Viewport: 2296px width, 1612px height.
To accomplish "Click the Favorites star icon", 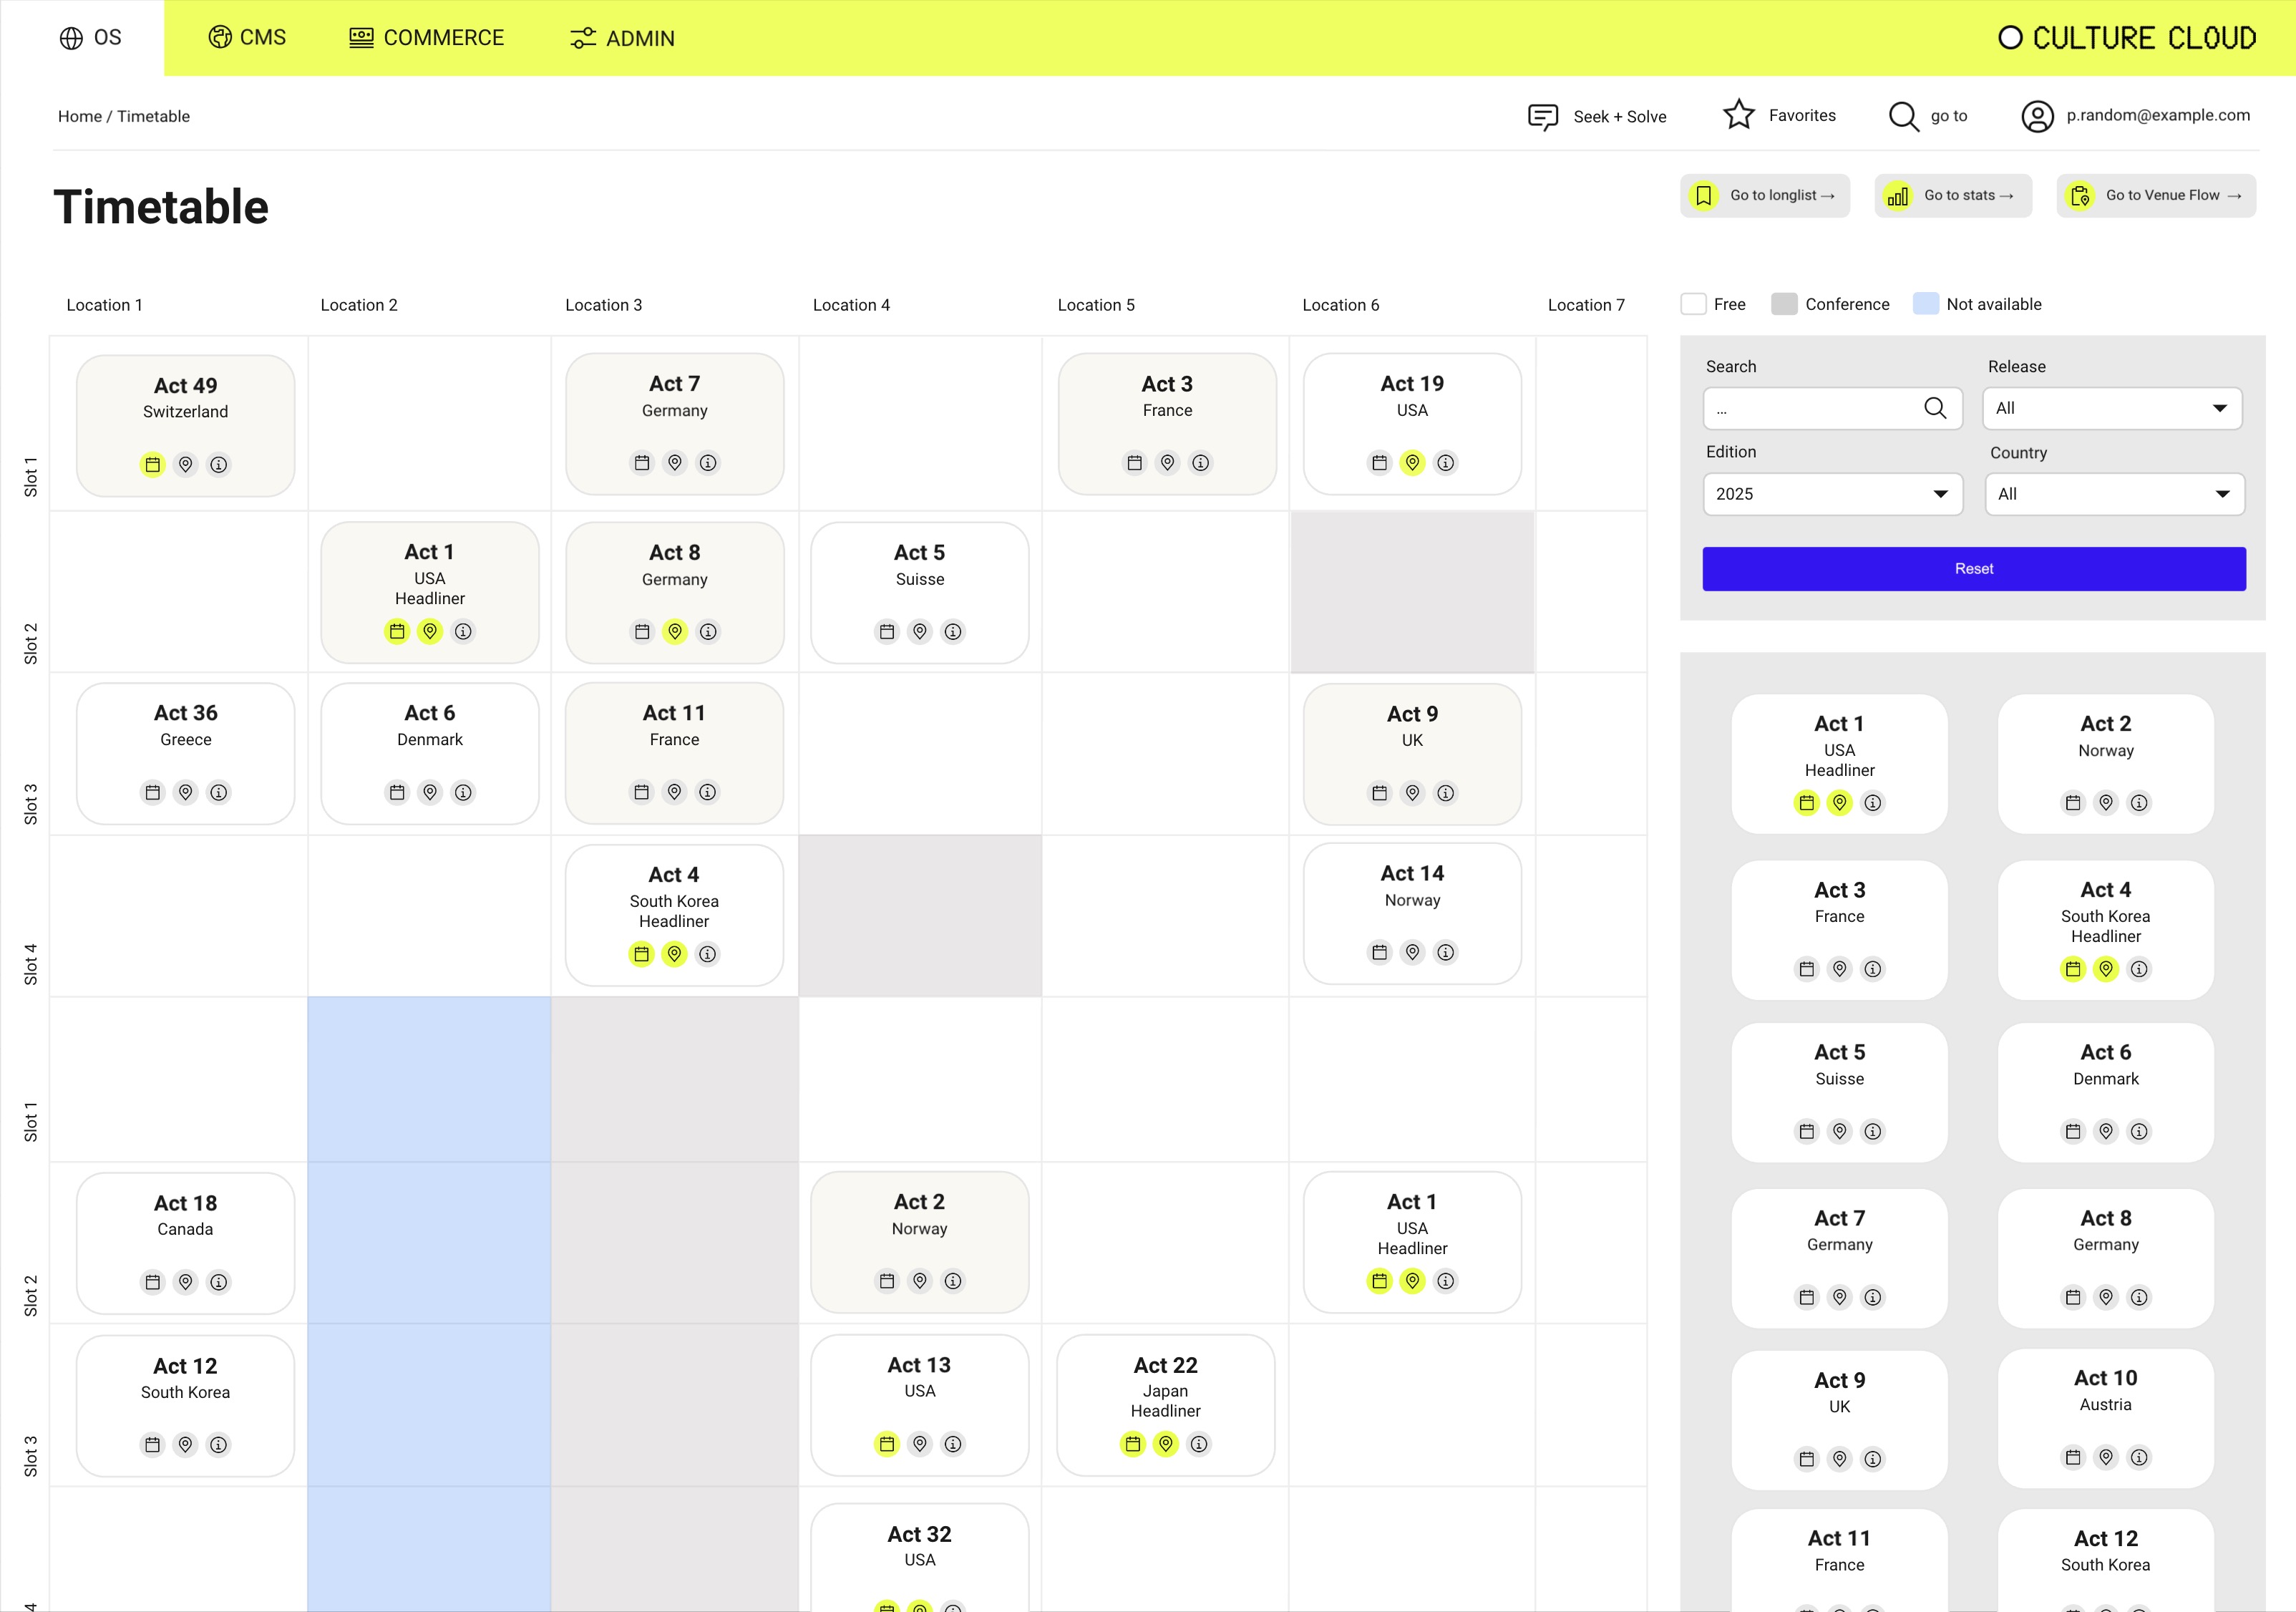I will click(1739, 115).
